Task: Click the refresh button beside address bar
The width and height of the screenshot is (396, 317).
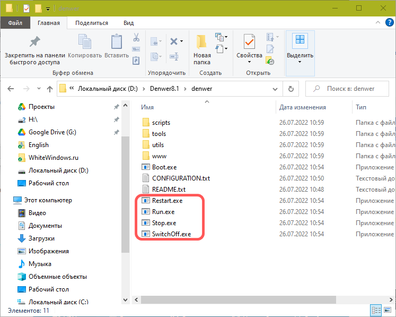Action: [x=291, y=89]
